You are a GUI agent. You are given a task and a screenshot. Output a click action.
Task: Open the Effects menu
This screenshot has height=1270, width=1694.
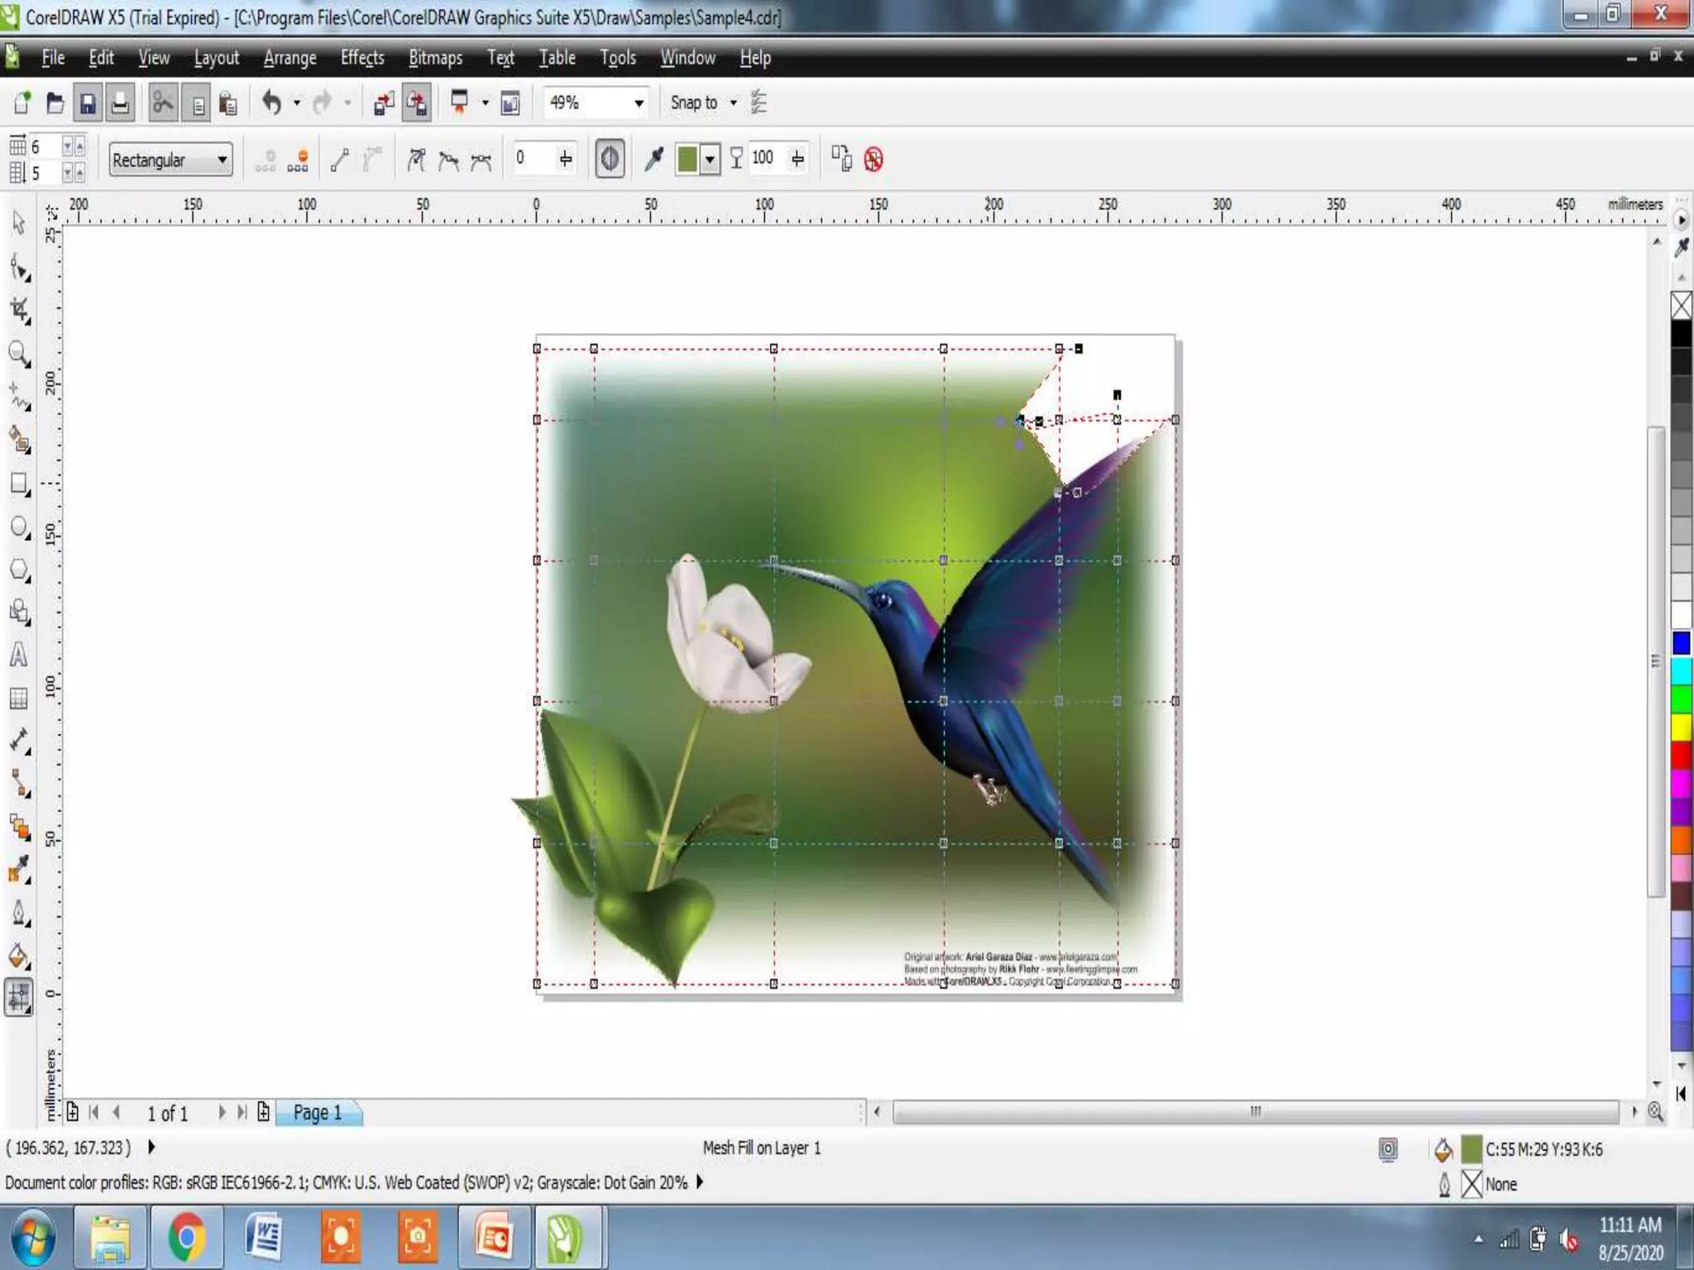coord(361,58)
